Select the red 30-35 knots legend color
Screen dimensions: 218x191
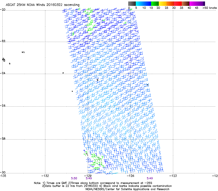point(178,4)
